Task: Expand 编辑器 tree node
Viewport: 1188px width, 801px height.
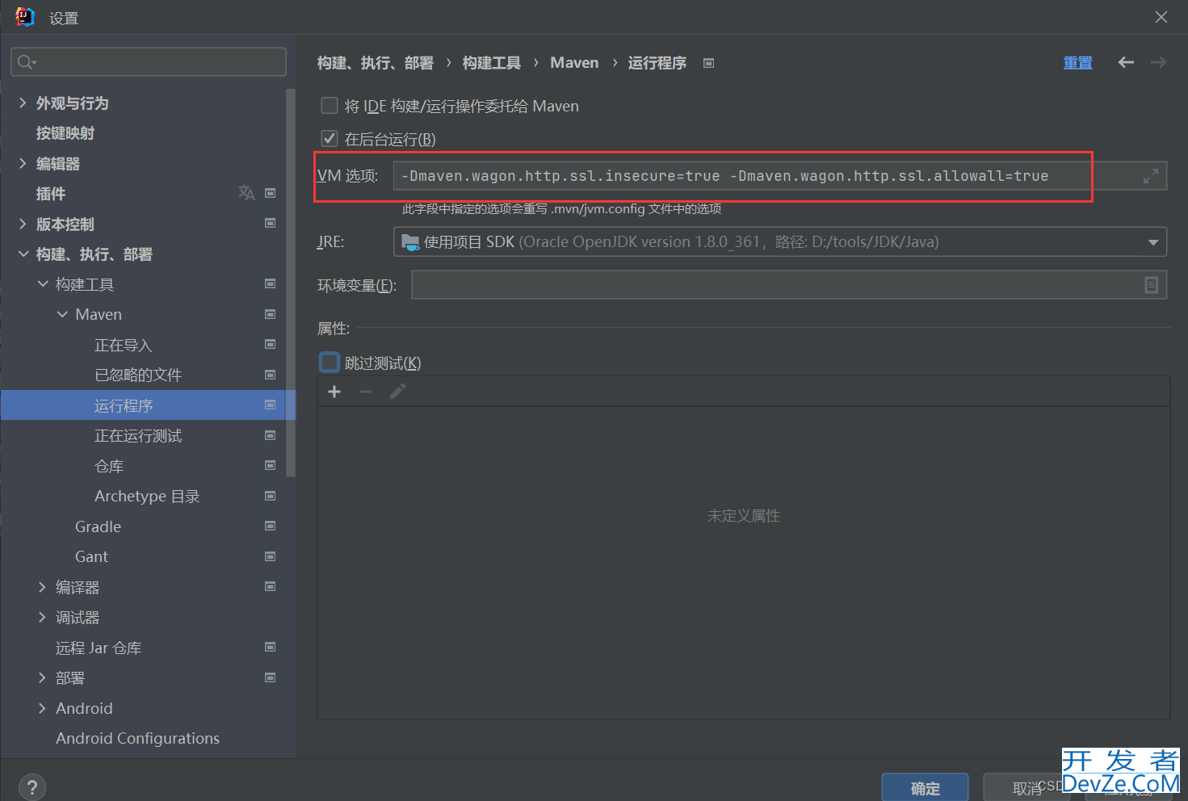Action: tap(23, 163)
